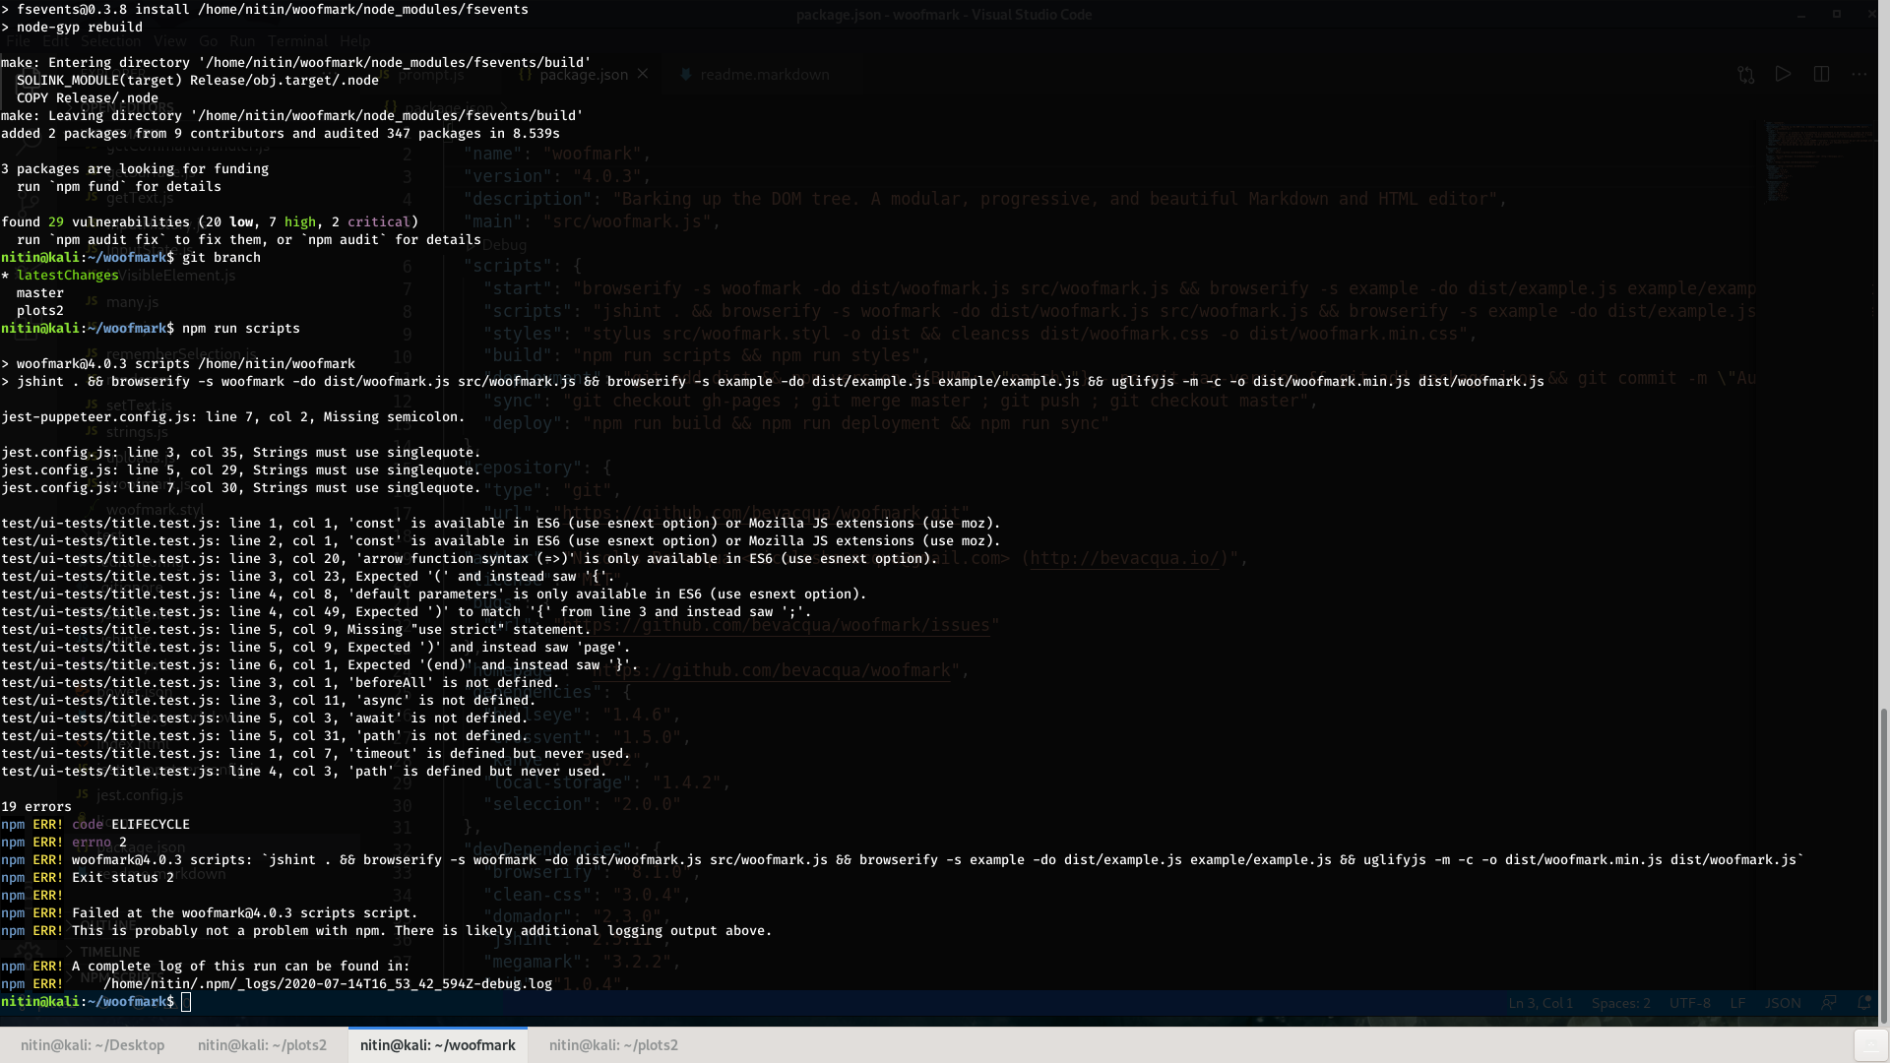
Task: Open UTF-8 encoding selector in status bar
Action: coord(1689,1003)
